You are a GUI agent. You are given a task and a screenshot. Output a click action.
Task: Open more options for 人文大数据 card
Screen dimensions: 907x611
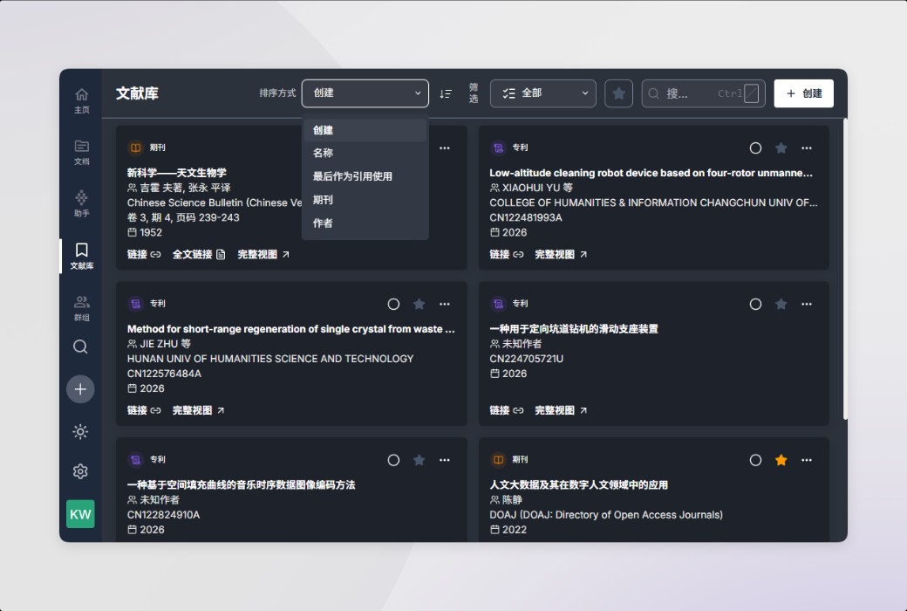click(807, 460)
